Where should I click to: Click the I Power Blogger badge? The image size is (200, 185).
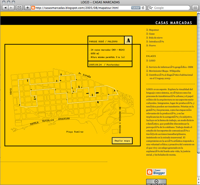tap(156, 172)
